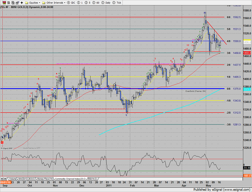Select the Commodity Channel Index(23,C) tab
Viewport: 252px width, 192px height.
point(70,179)
